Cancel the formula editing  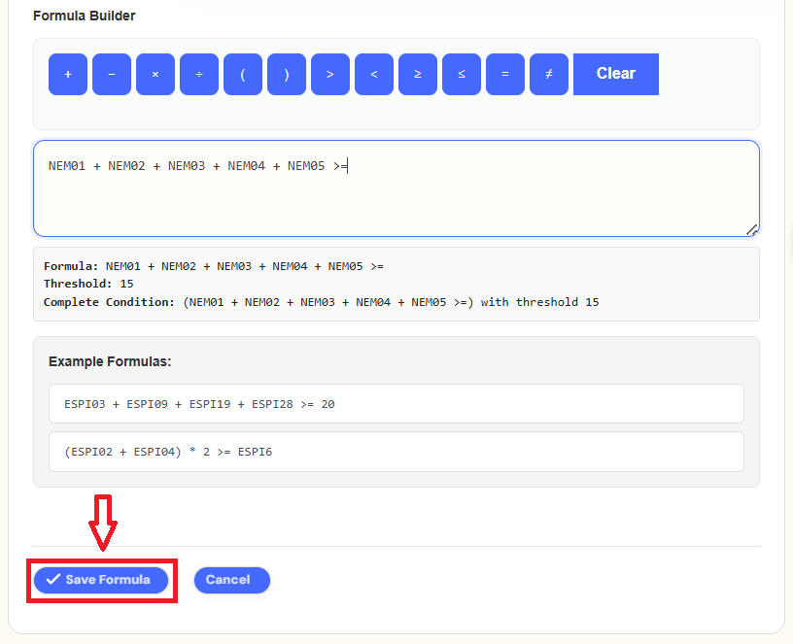tap(231, 580)
